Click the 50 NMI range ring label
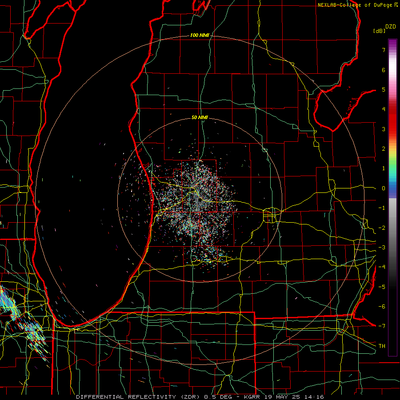Image resolution: width=400 pixels, height=400 pixels. click(200, 117)
